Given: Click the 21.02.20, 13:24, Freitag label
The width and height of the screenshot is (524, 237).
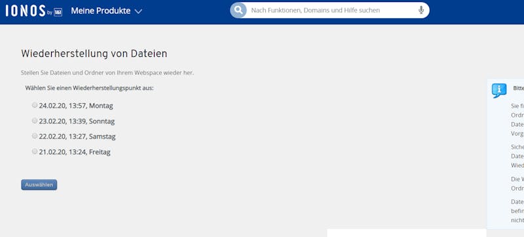Looking at the screenshot, I should coord(75,152).
